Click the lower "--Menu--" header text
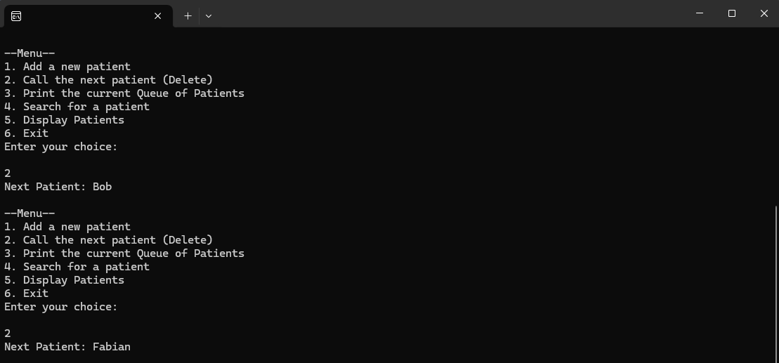The height and width of the screenshot is (363, 779). coord(30,213)
